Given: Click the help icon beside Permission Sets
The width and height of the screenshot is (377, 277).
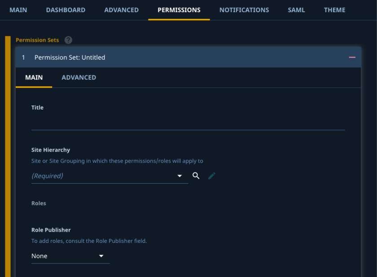Looking at the screenshot, I should click(68, 40).
